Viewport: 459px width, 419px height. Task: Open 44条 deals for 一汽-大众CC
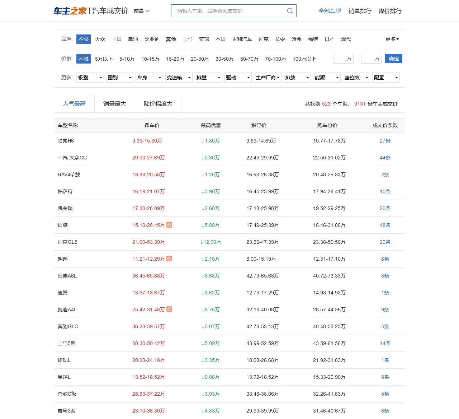(385, 158)
